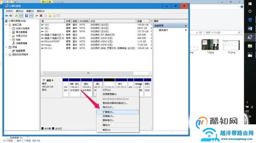
Task: Click the Properties page icon next to red X
Action: 45,16
